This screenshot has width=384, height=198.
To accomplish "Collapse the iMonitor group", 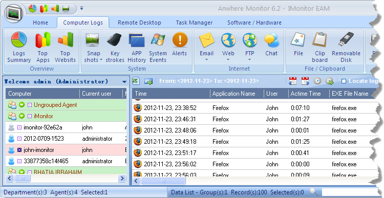I will pos(22,116).
